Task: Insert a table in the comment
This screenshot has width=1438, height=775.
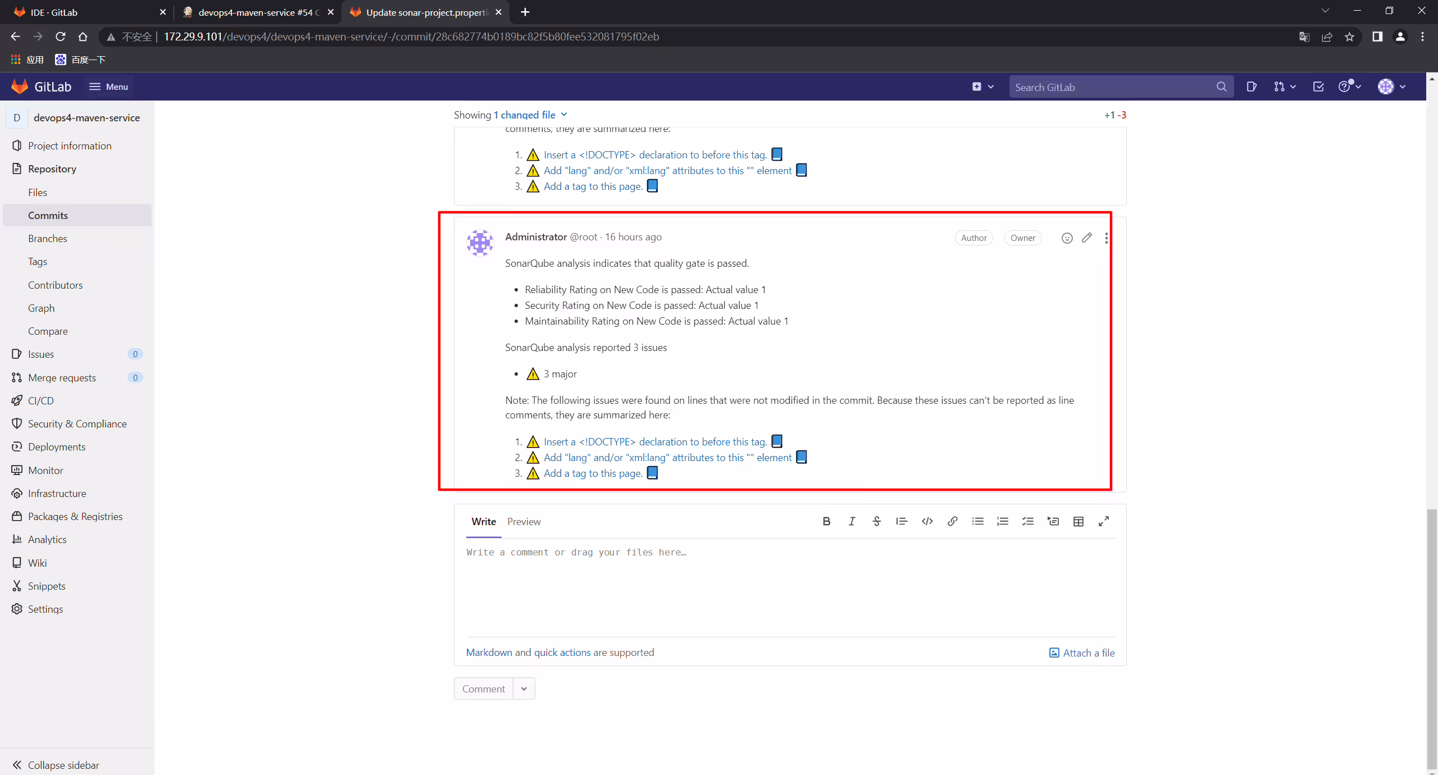Action: (x=1078, y=522)
